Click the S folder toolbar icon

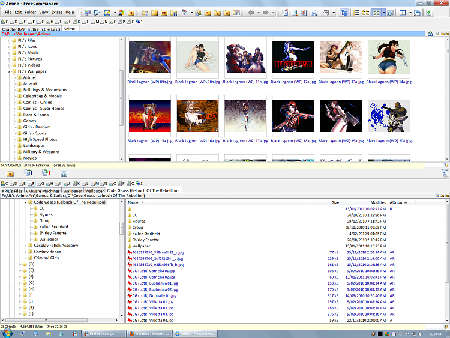(x=131, y=13)
